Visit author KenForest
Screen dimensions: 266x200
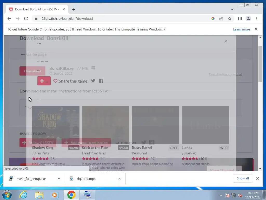[x=139, y=153]
